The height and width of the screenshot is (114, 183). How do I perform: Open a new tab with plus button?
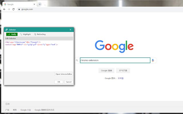click(x=40, y=4)
